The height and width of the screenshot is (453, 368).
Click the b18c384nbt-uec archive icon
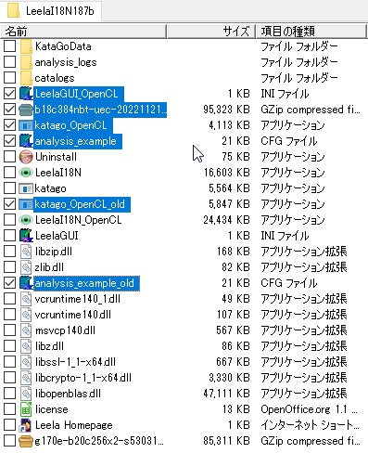pyautogui.click(x=26, y=110)
